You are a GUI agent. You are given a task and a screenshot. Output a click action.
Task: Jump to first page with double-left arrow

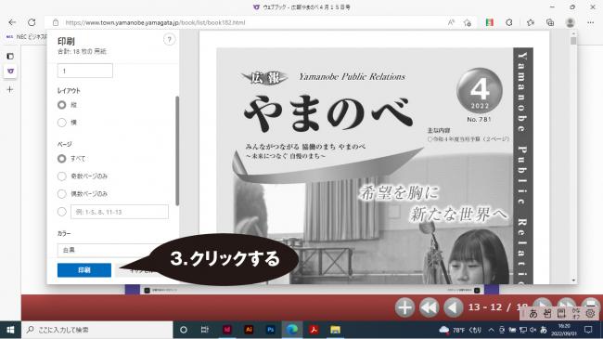(429, 307)
